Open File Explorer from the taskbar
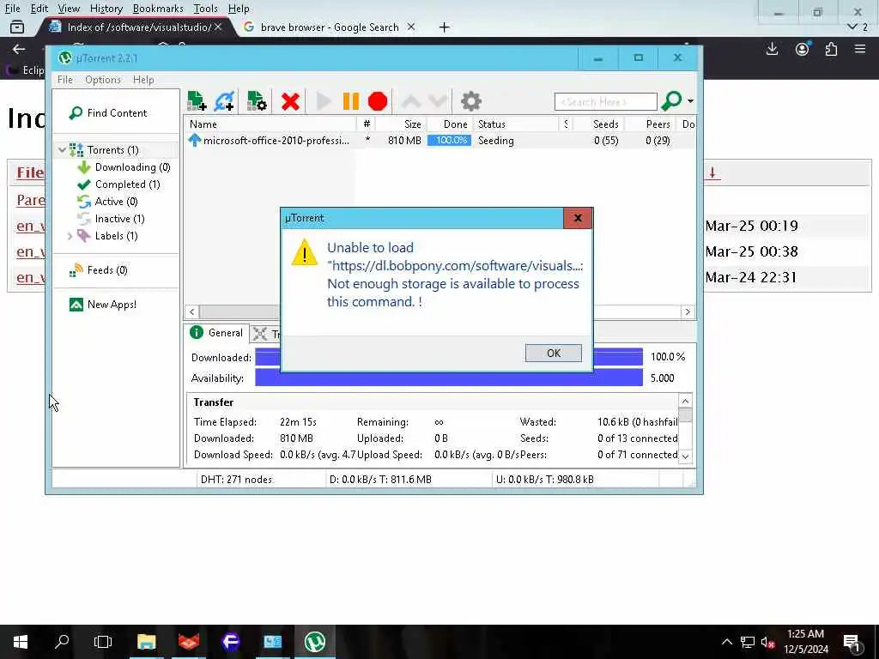Screen dimensions: 879x659 click(x=146, y=642)
